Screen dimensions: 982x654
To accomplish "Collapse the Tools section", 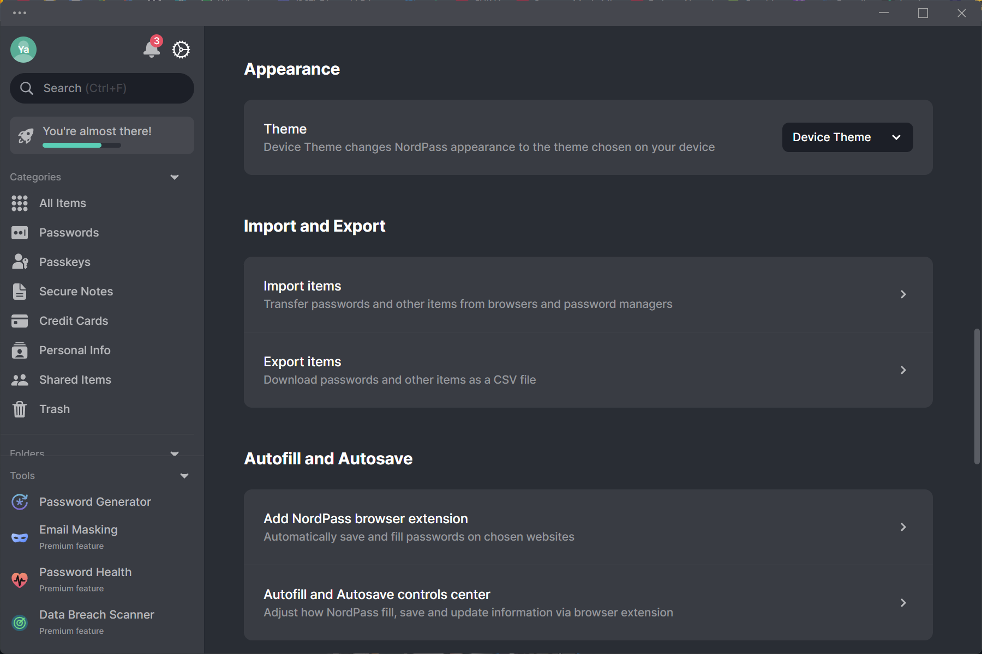I will (184, 476).
